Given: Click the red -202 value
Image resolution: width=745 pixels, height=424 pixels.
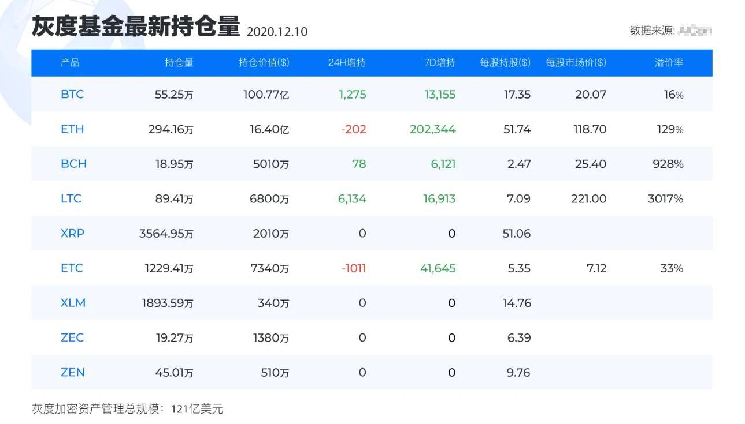Looking at the screenshot, I should [x=354, y=129].
